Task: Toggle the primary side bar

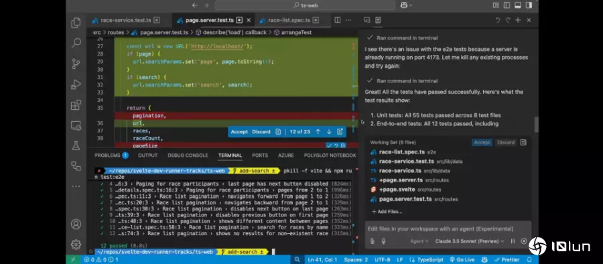Action: [x=507, y=5]
